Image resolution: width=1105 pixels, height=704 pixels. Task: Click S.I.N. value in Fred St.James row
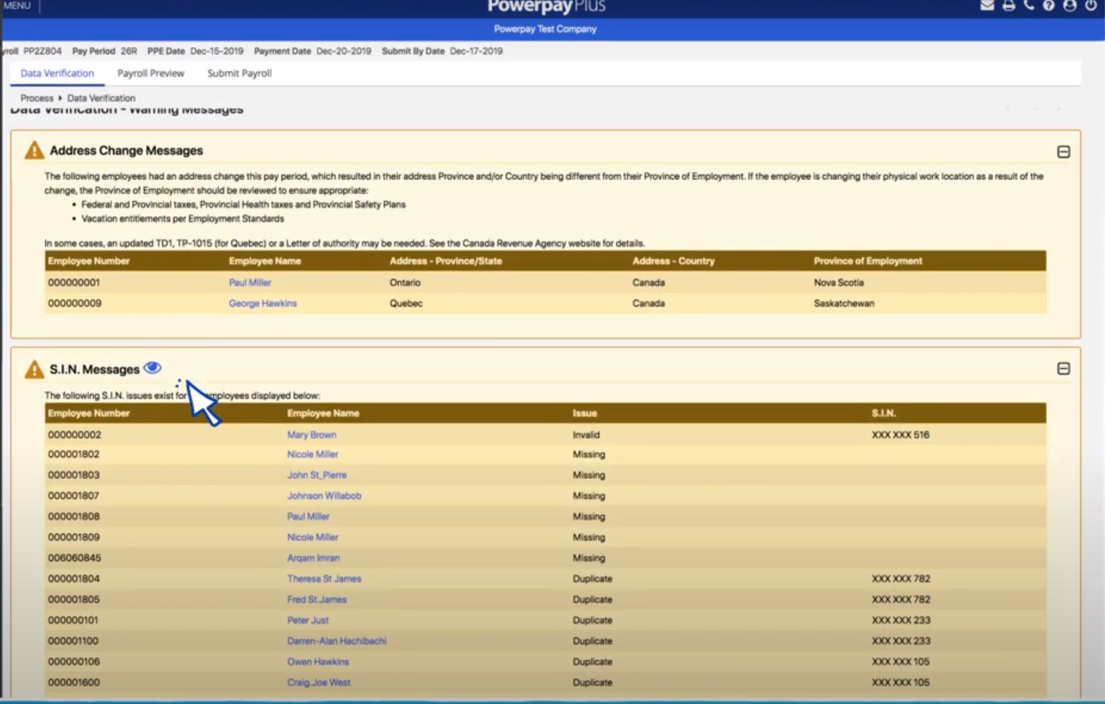pyautogui.click(x=901, y=599)
